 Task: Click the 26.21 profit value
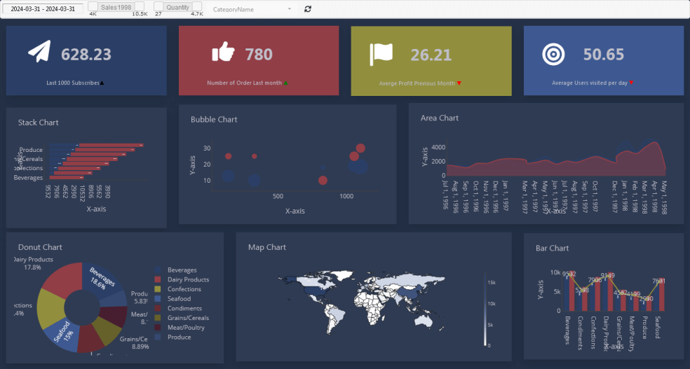(431, 55)
